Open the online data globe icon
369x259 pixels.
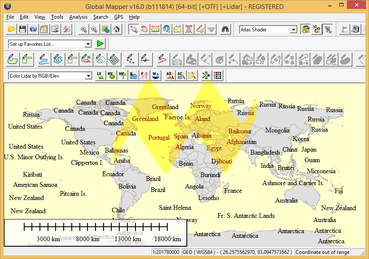[33, 29]
